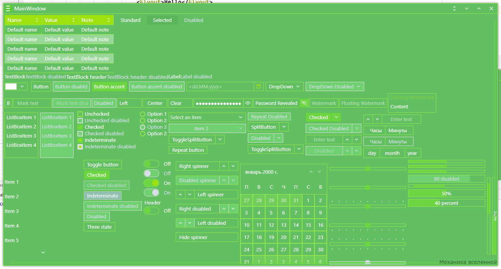Click the up arrow of Right spinner

click(x=224, y=166)
